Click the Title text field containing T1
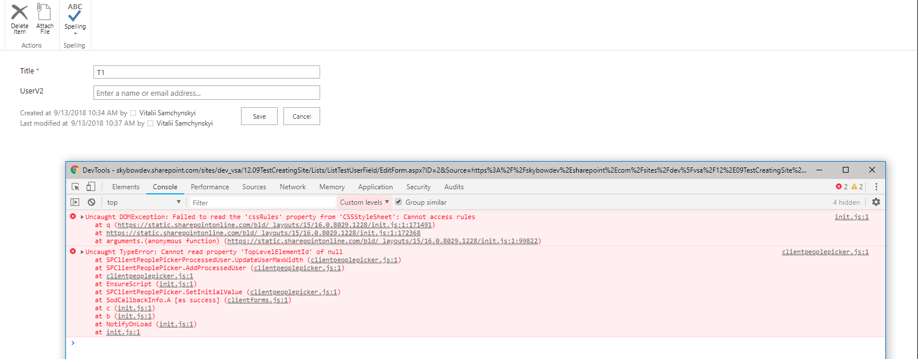 point(207,72)
